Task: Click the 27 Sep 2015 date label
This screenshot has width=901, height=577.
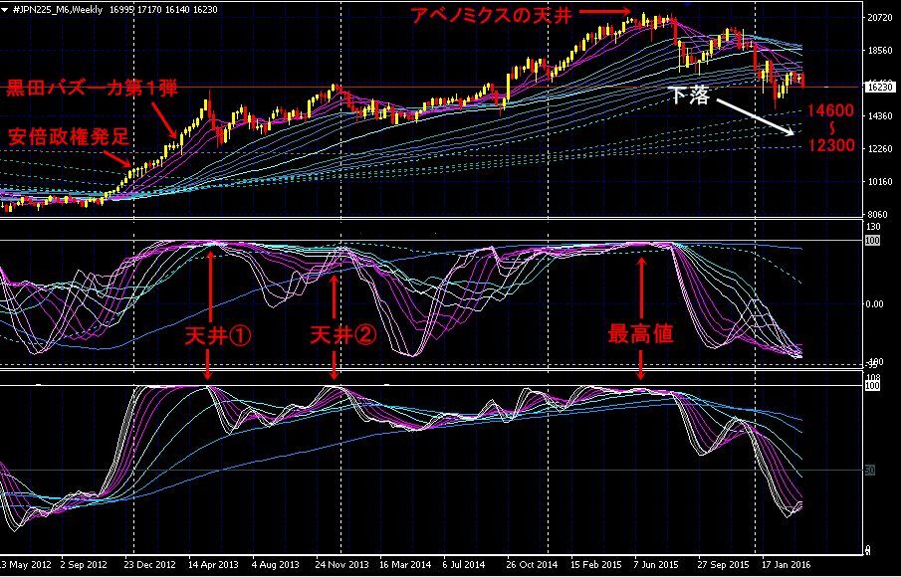Action: [x=723, y=564]
